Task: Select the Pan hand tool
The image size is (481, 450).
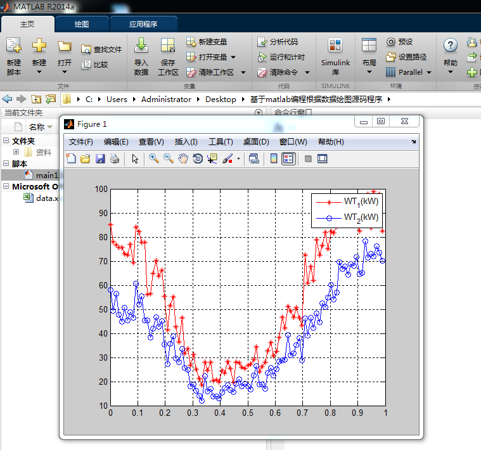Action: (x=183, y=158)
